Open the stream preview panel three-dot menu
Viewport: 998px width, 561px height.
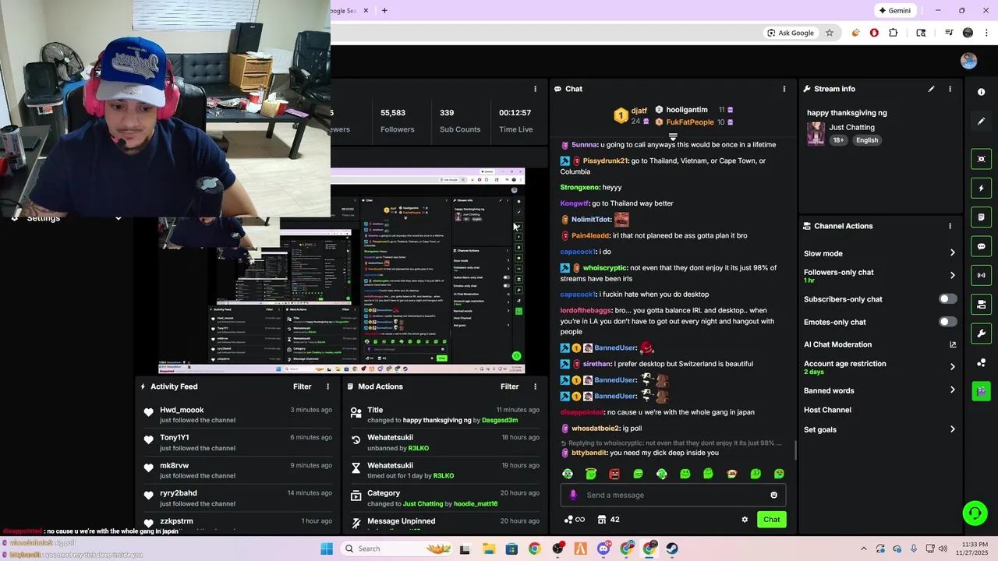coord(535,89)
